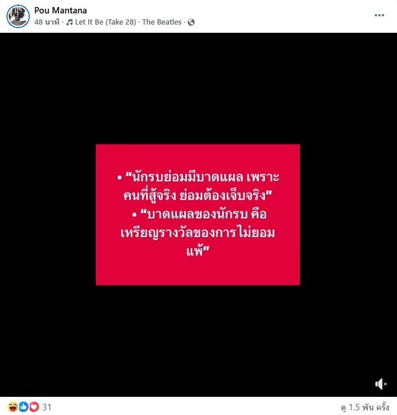The image size is (397, 415).
Task: Click Pou Mantana's profile picture
Action: pos(18,16)
